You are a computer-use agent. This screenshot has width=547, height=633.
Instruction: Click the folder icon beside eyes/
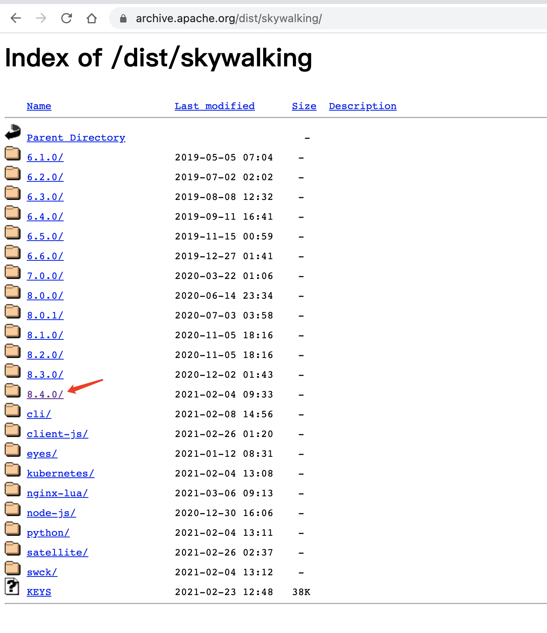click(x=13, y=450)
